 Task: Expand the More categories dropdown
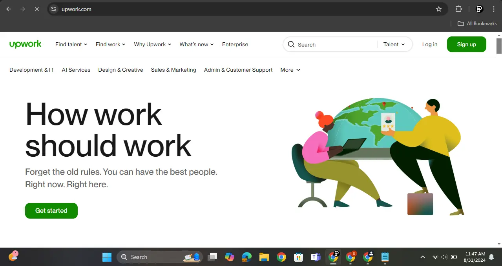coord(290,70)
